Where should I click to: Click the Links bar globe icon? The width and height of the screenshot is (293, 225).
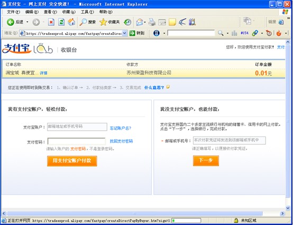pyautogui.click(x=281, y=22)
